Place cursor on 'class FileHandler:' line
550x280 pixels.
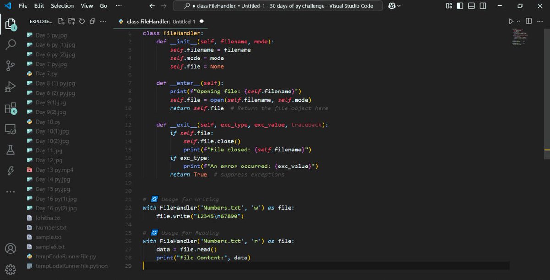click(x=173, y=33)
